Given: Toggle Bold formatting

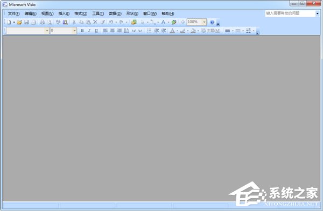Looking at the screenshot, I should coord(82,31).
